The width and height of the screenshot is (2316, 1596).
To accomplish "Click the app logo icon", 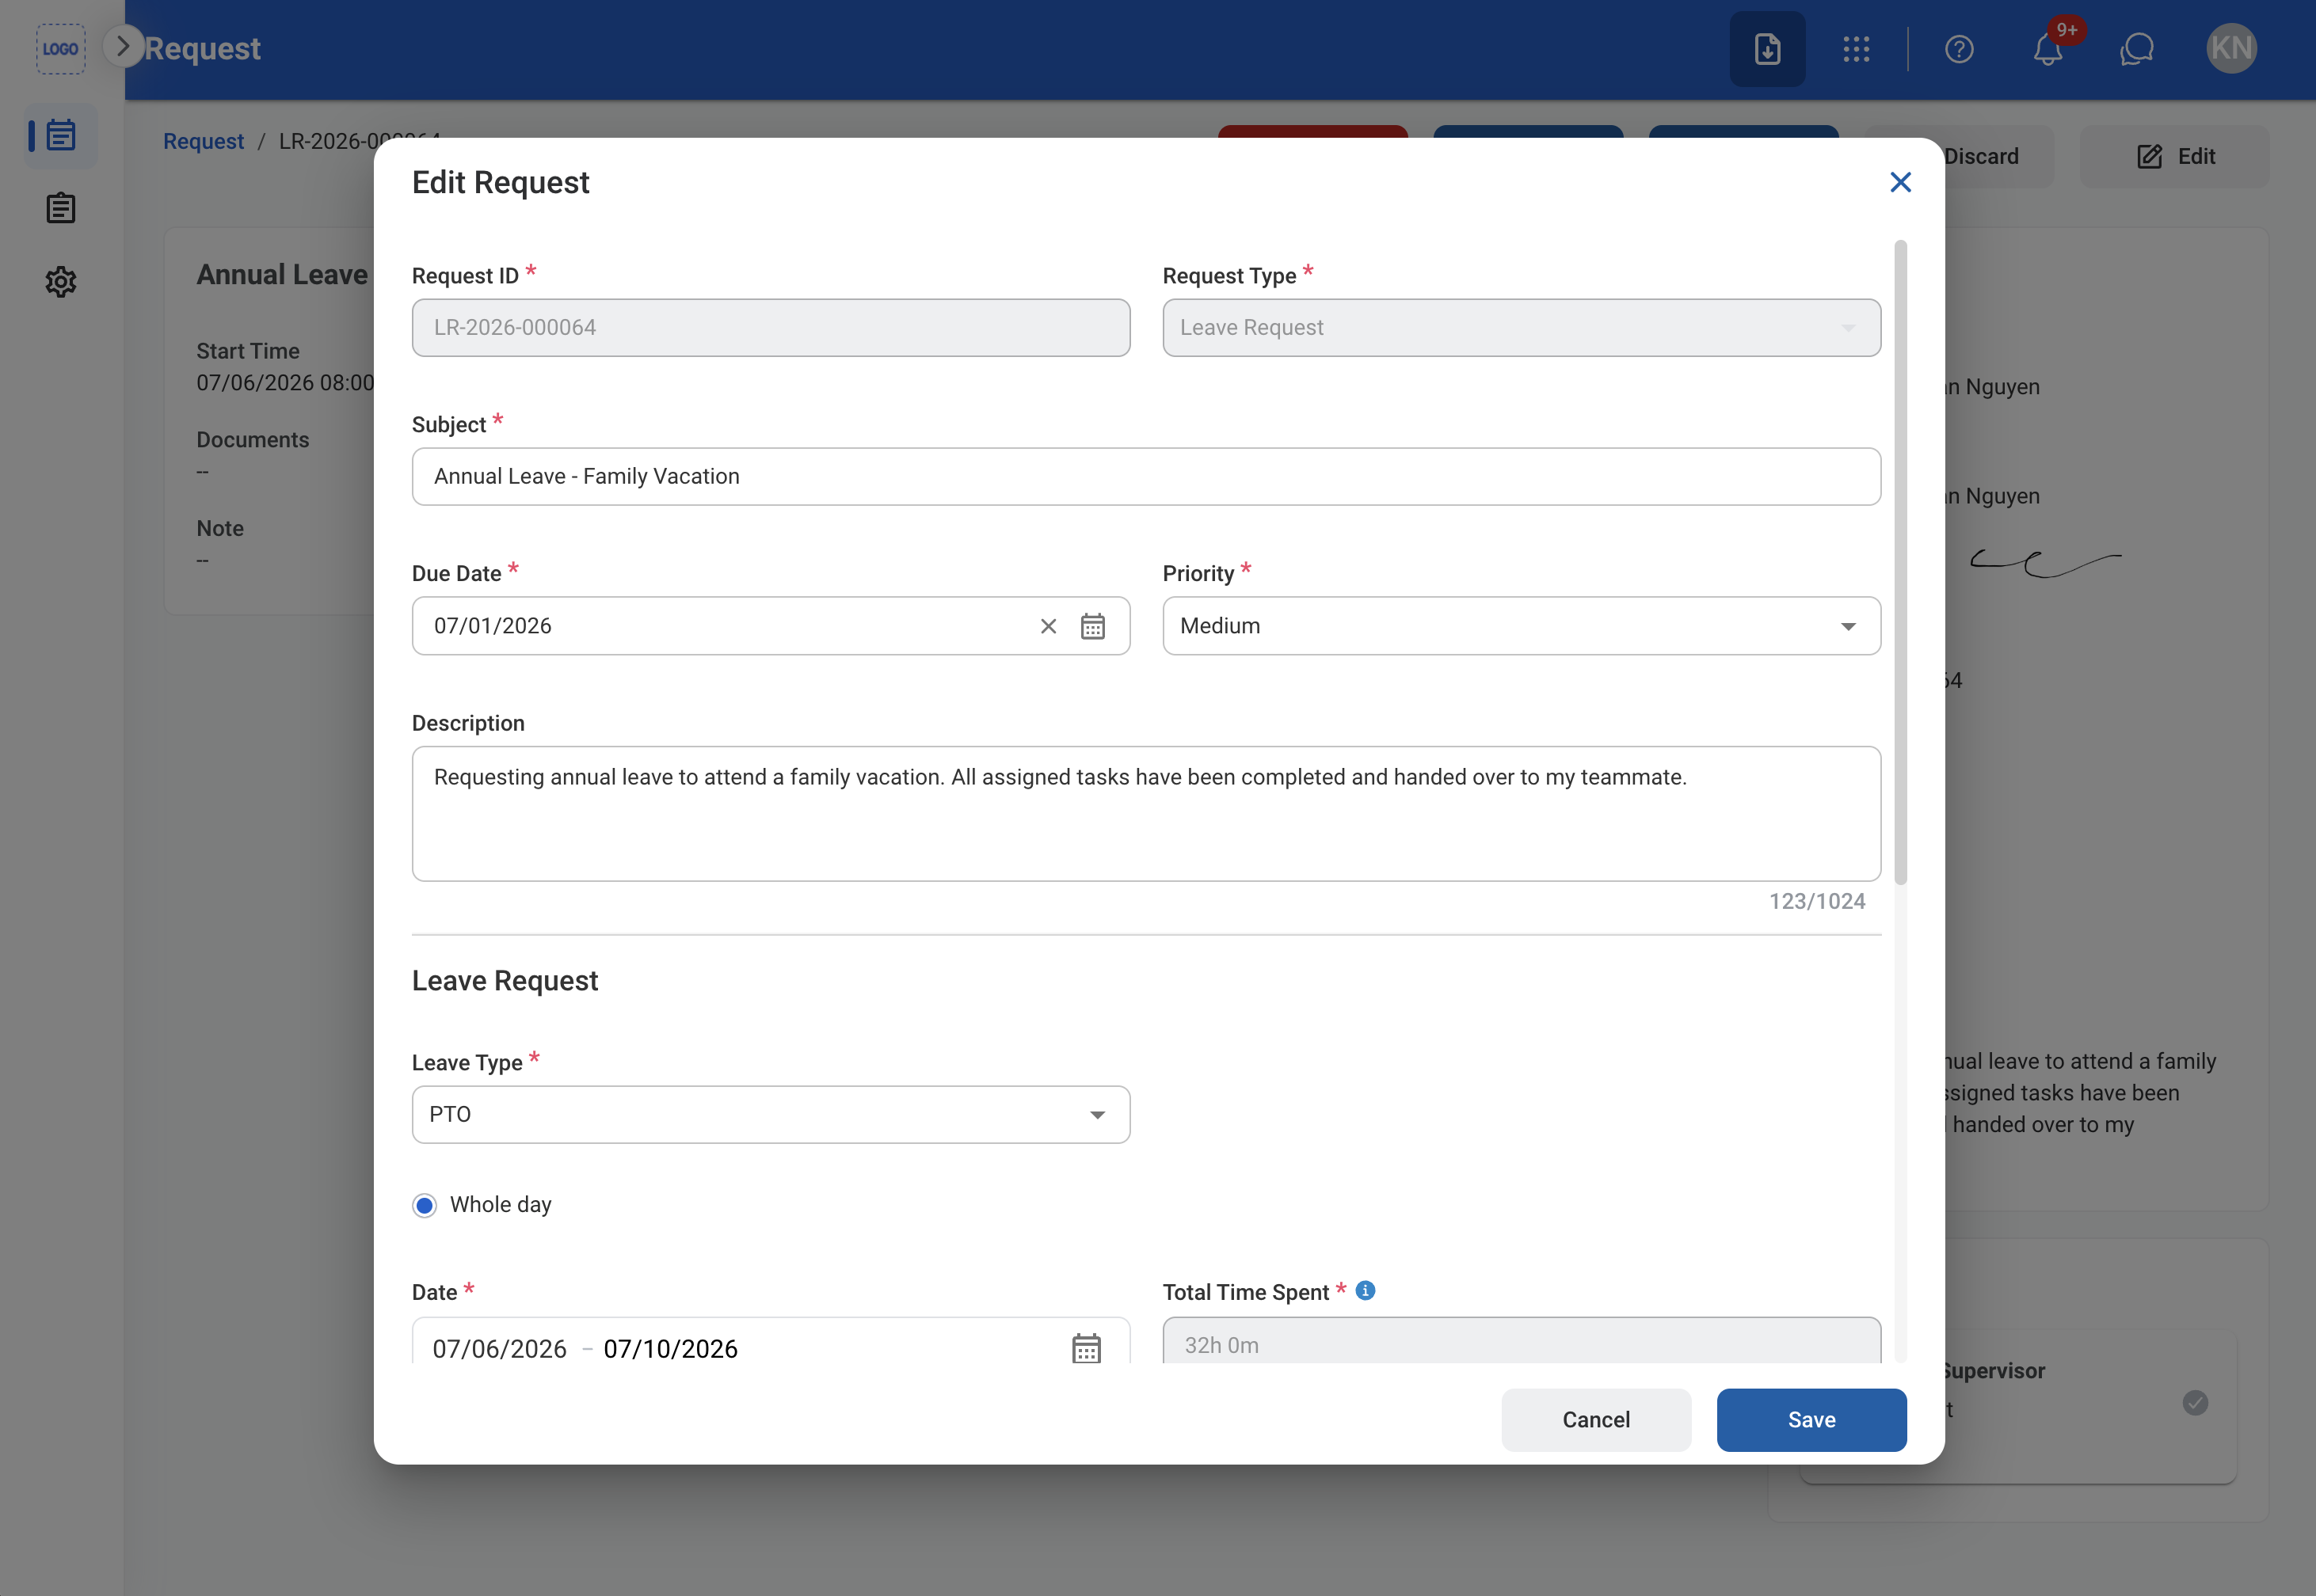I will point(60,48).
